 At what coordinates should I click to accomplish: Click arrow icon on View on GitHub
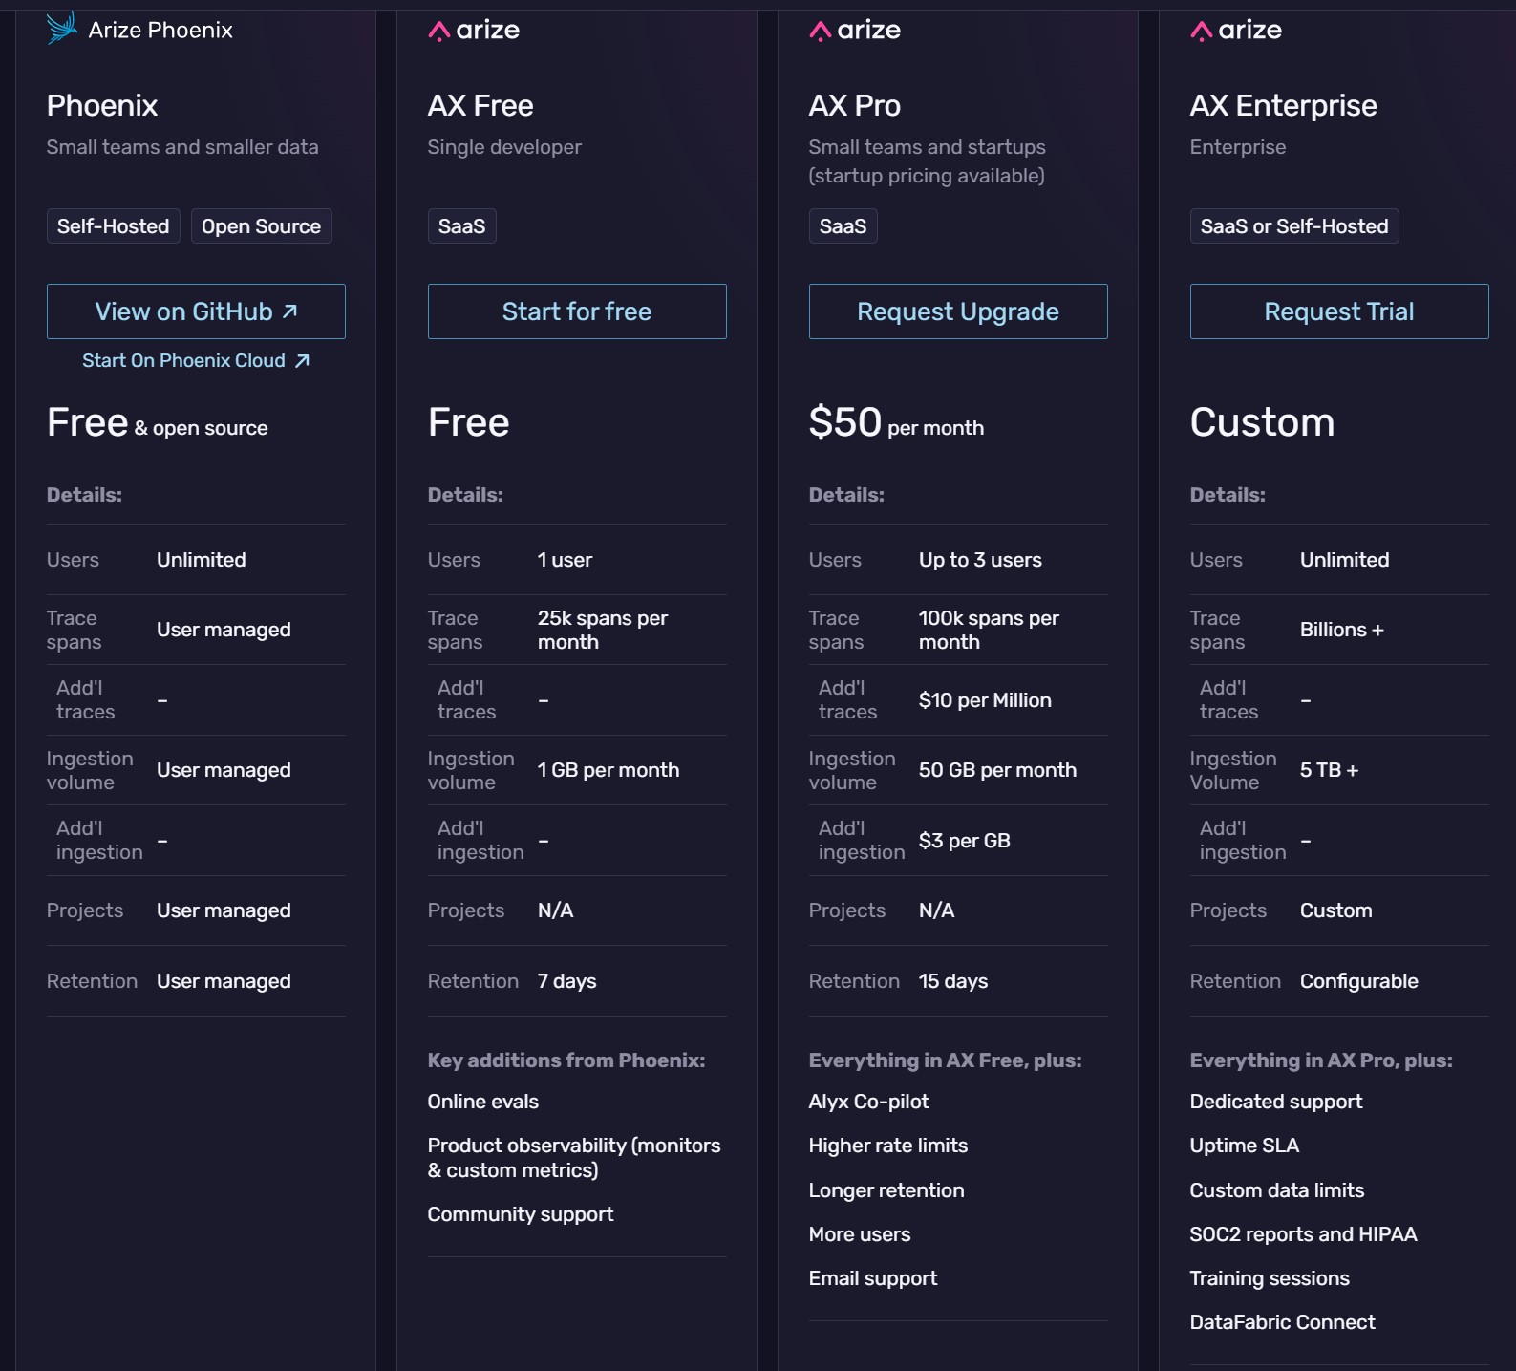(290, 311)
